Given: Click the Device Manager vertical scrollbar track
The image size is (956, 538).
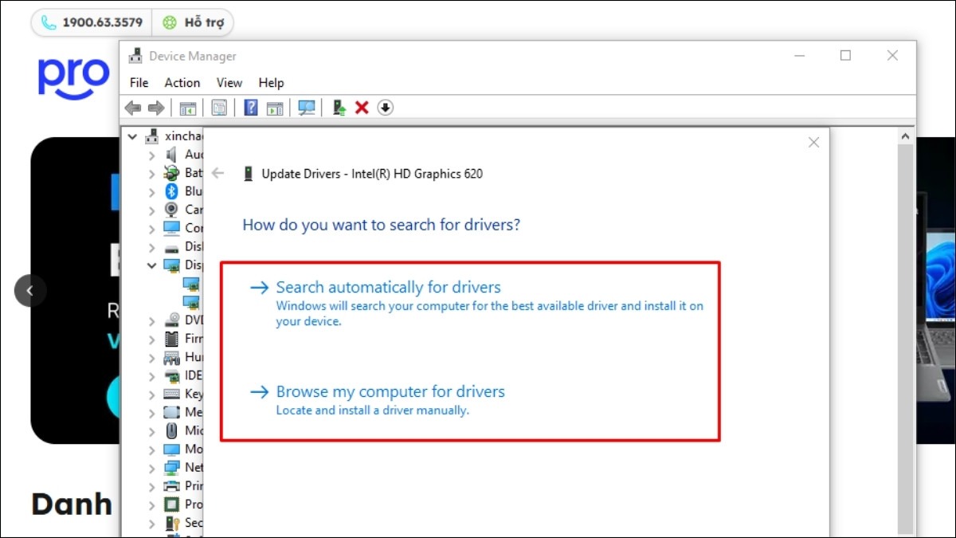Looking at the screenshot, I should pos(906,339).
